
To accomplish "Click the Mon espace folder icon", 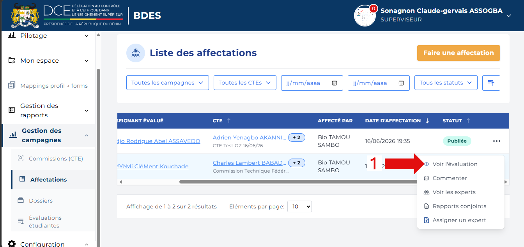I will pyautogui.click(x=12, y=60).
